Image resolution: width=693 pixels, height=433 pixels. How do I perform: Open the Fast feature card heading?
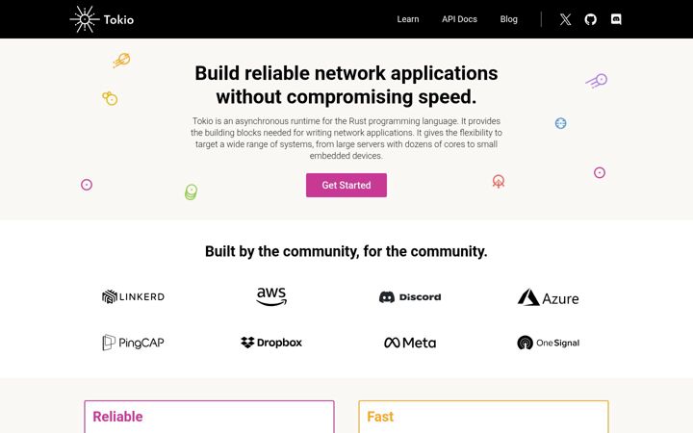(380, 417)
